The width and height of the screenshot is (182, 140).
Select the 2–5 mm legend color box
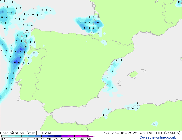pyautogui.click(x=25, y=136)
